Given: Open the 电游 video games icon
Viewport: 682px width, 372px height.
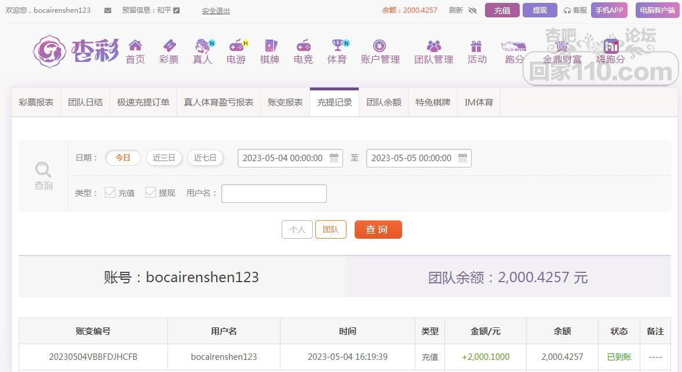Looking at the screenshot, I should (x=236, y=46).
